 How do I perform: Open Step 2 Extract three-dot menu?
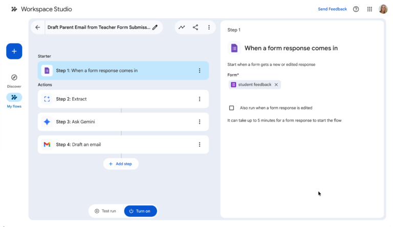(200, 99)
